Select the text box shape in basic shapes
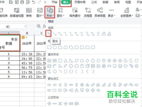The width and height of the screenshot is (142, 107). pyautogui.click(x=49, y=61)
